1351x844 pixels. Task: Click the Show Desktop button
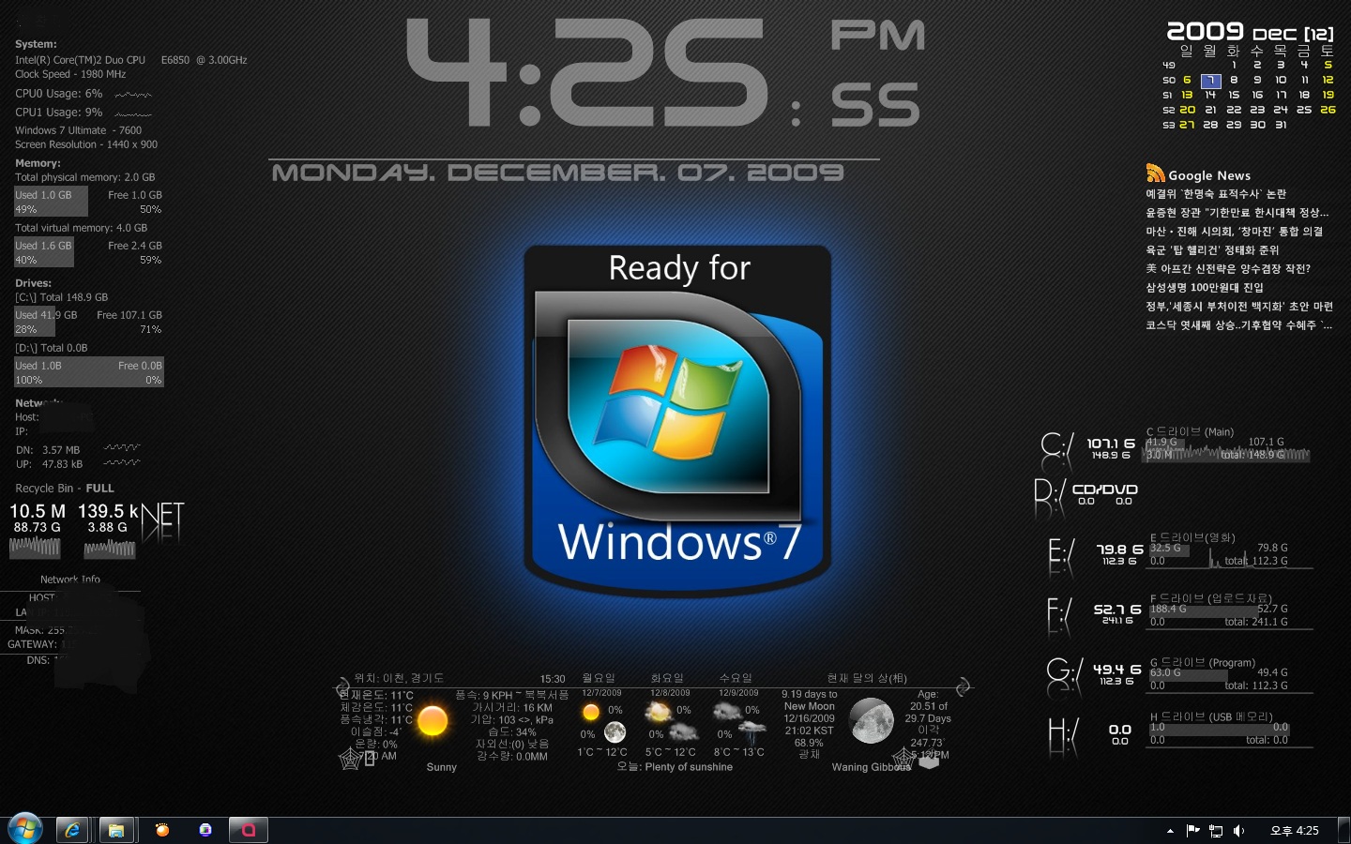point(1343,831)
